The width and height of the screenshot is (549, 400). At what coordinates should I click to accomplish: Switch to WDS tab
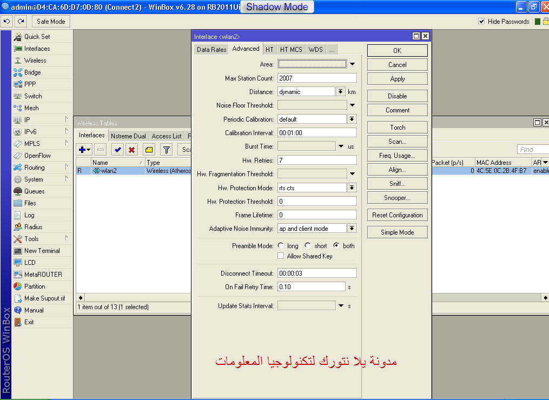[x=316, y=50]
